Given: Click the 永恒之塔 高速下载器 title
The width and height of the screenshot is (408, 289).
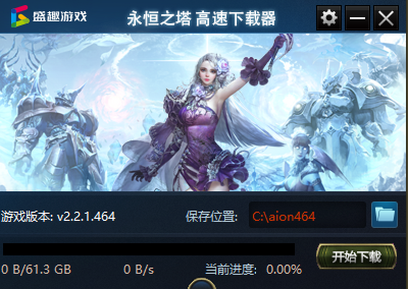Looking at the screenshot, I should [x=202, y=18].
